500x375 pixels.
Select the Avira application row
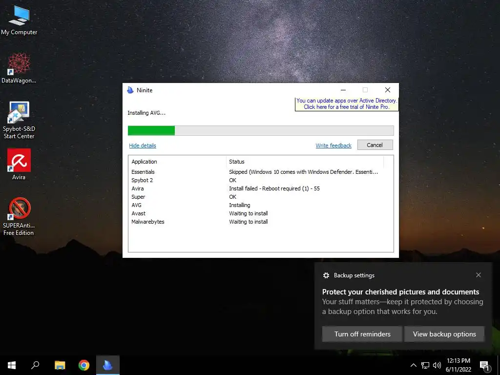[261, 188]
